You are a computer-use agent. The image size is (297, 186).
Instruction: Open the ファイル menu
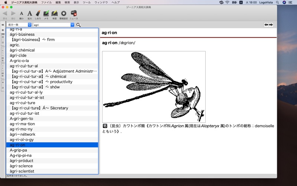(x=46, y=2)
